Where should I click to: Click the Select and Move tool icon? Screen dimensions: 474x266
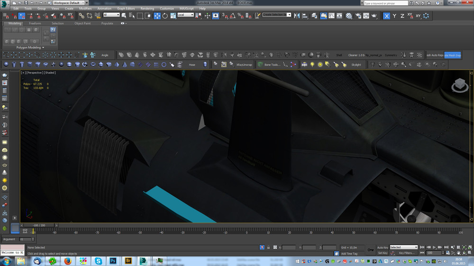click(157, 16)
